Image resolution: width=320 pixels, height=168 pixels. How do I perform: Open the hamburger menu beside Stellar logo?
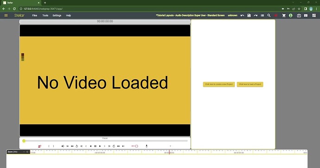click(6, 15)
